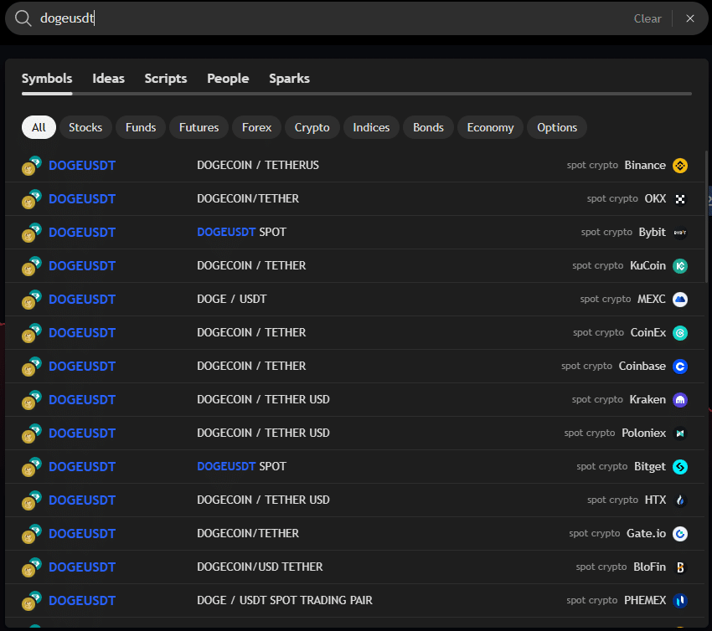Click the Dogecoin pair icon in Bybit row
Image resolution: width=712 pixels, height=631 pixels.
point(31,233)
